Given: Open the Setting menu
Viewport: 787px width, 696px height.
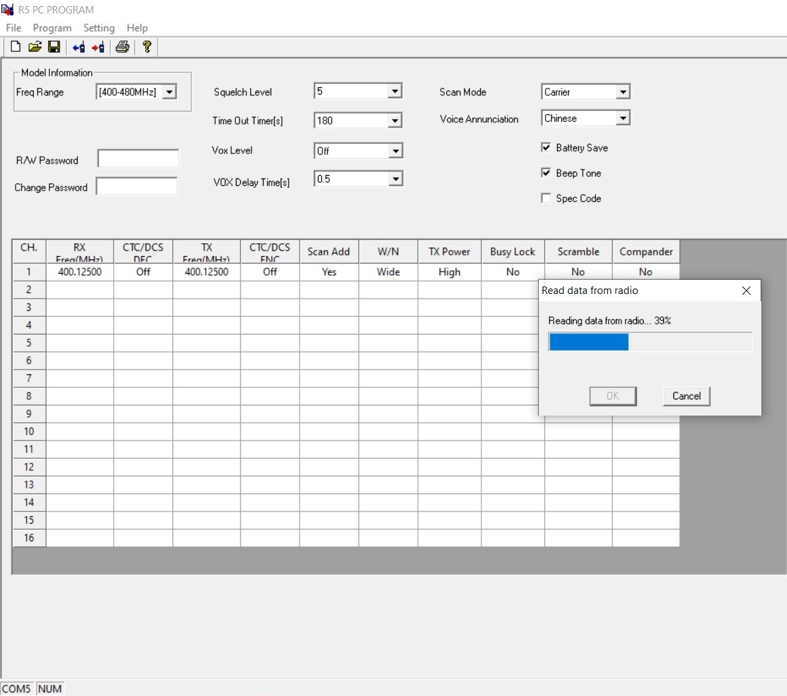Looking at the screenshot, I should coord(99,28).
